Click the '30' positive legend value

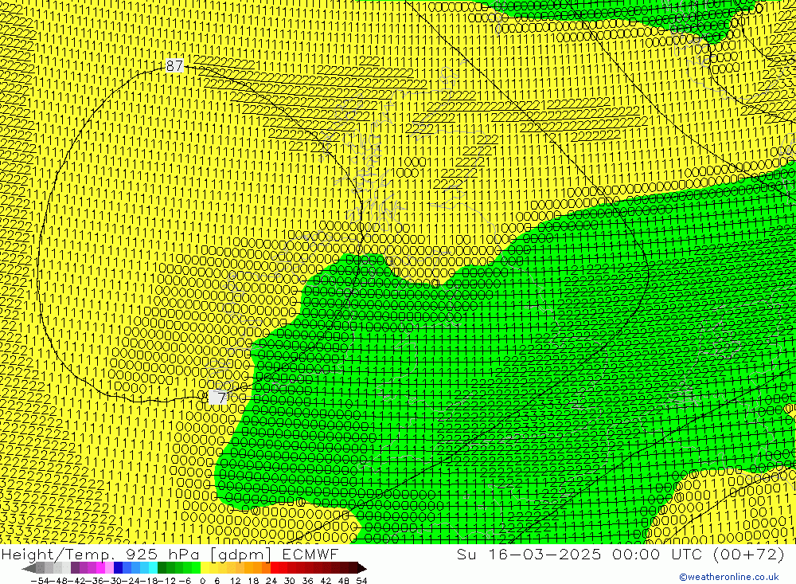coord(290,581)
